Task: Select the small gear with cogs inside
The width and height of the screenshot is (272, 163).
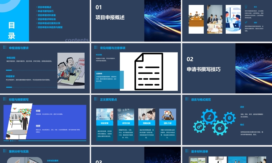Action: 199,126
